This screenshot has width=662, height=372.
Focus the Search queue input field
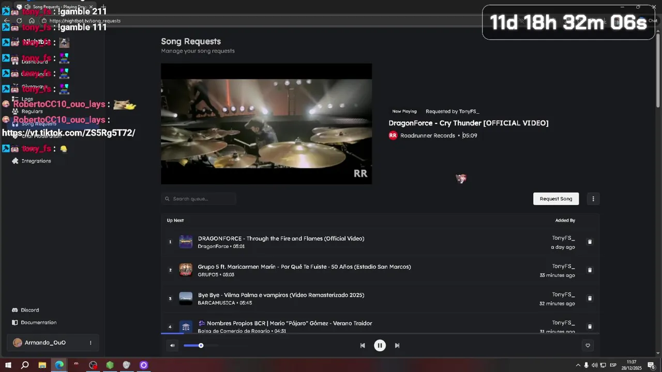coord(199,198)
